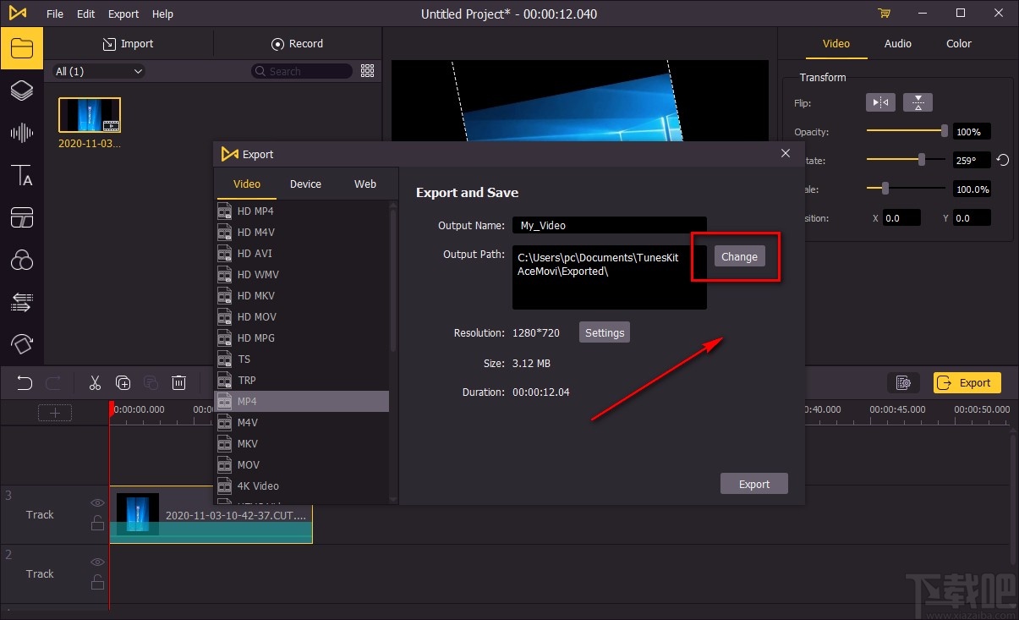Select the 2020-11-03 media thumbnail
This screenshot has height=620, width=1019.
pos(90,115)
